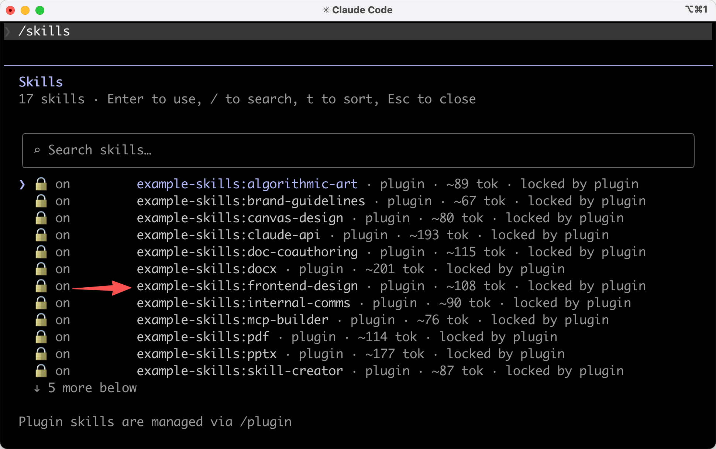716x449 pixels.
Task: Select the example-skills:pdf entry
Action: 203,337
